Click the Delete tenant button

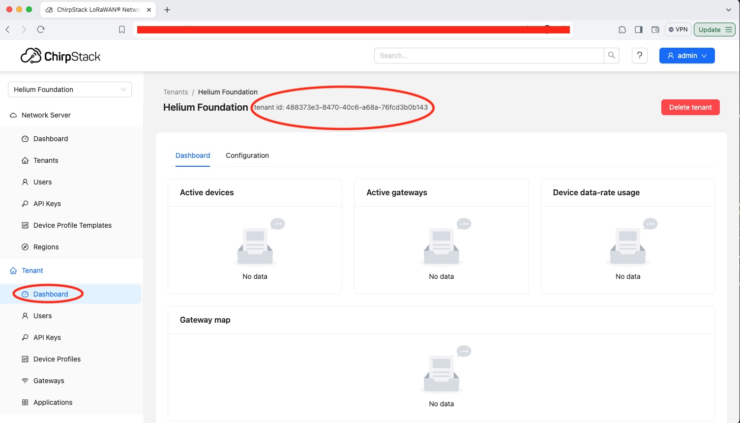click(x=690, y=107)
